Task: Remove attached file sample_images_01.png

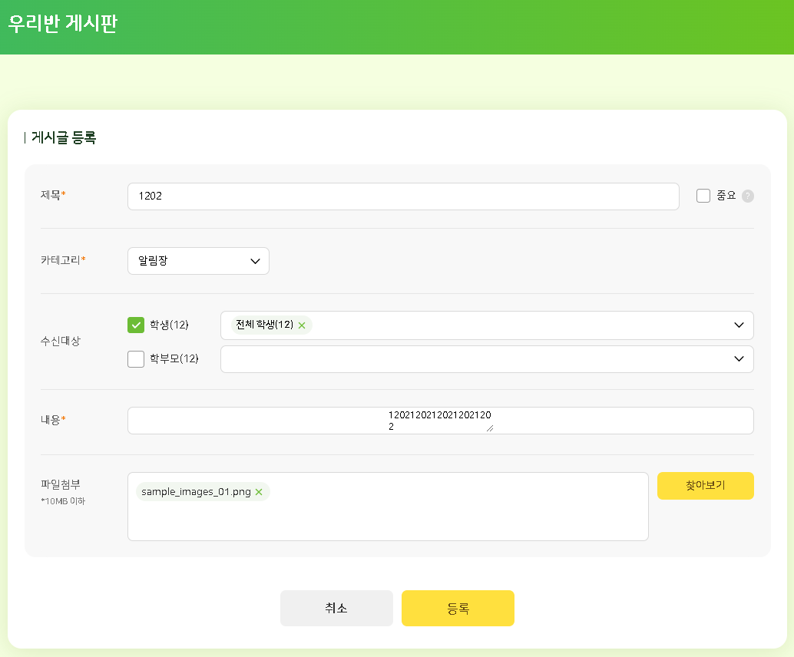Action: (259, 492)
